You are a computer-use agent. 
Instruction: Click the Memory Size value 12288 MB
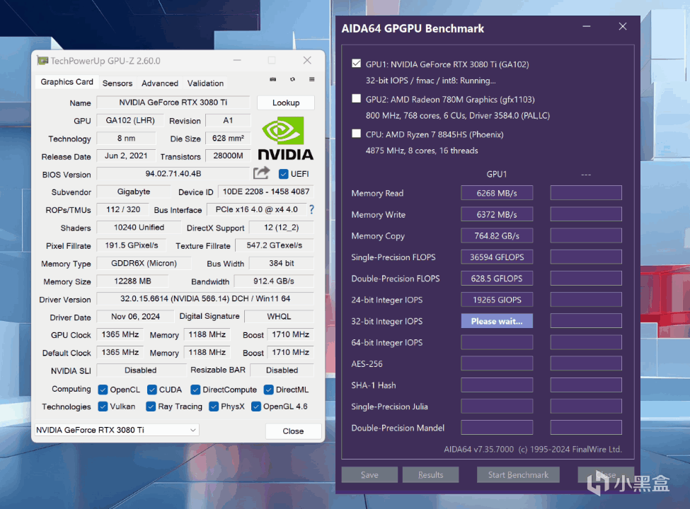coord(132,281)
